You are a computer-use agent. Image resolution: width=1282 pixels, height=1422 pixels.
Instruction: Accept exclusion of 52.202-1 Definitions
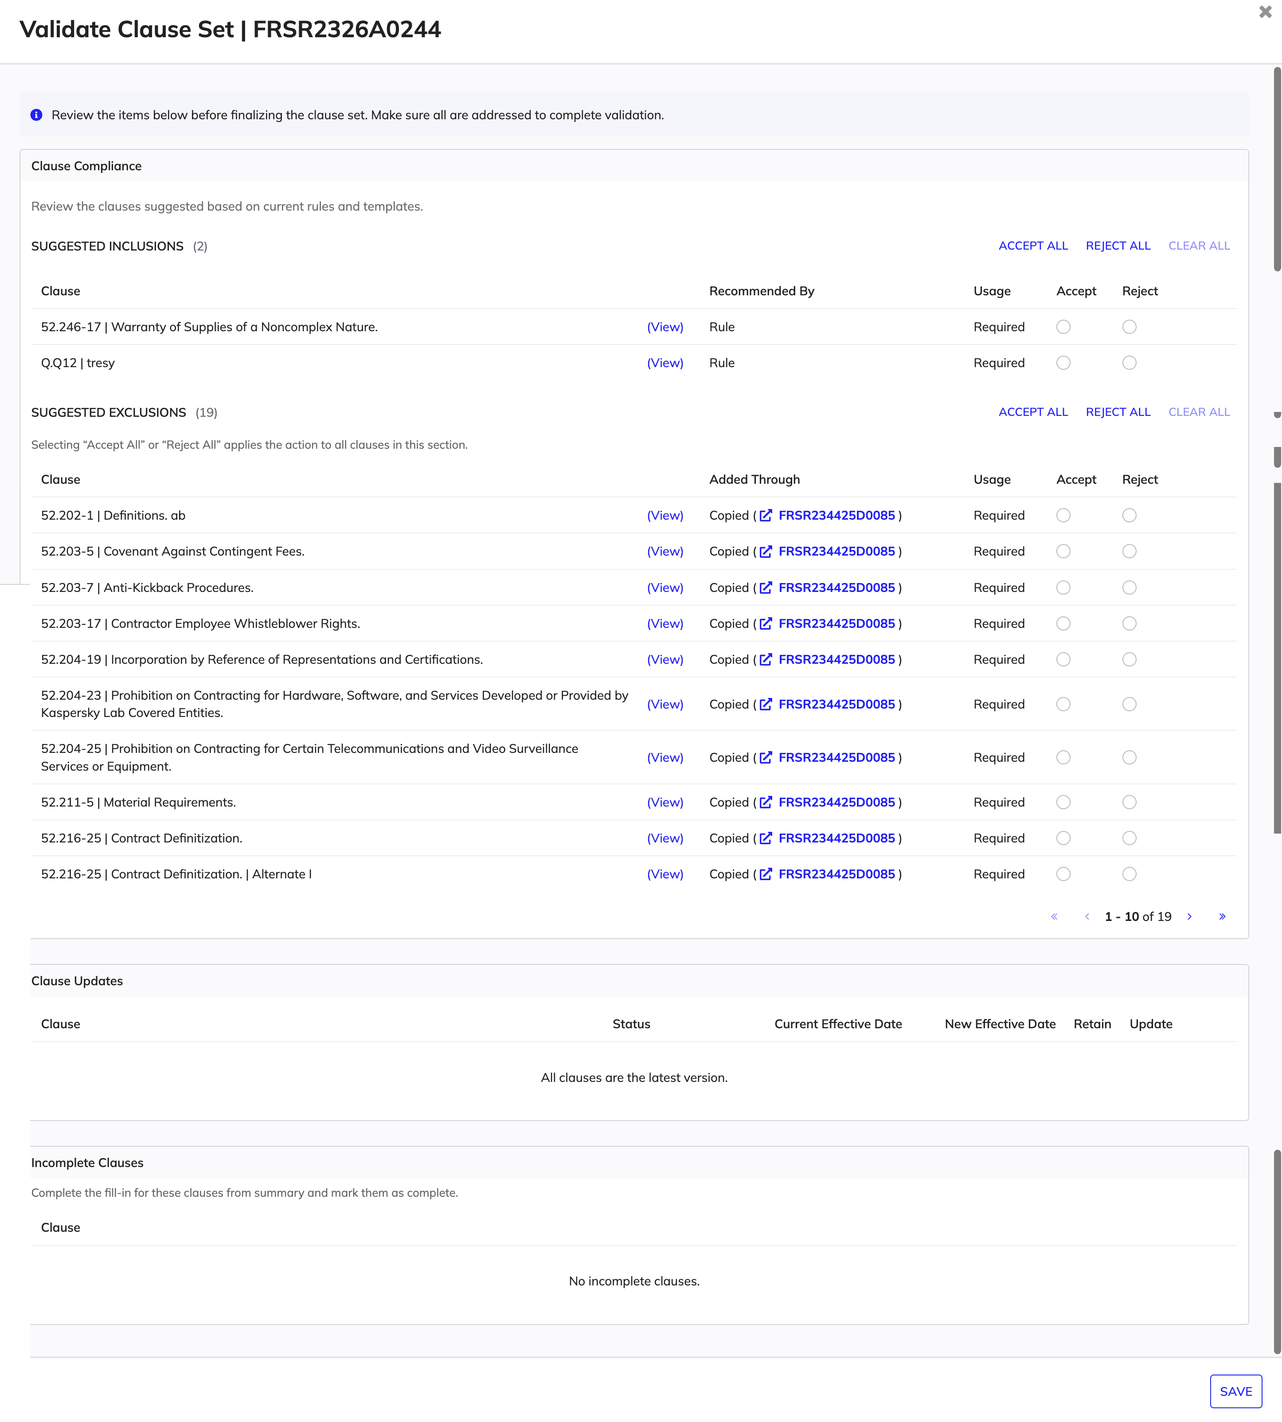1063,515
